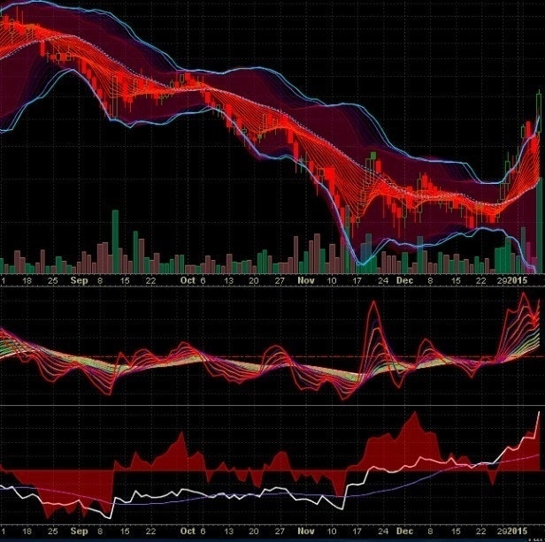Select the Nov label on the price chart date axis
The height and width of the screenshot is (542, 545).
click(x=306, y=280)
